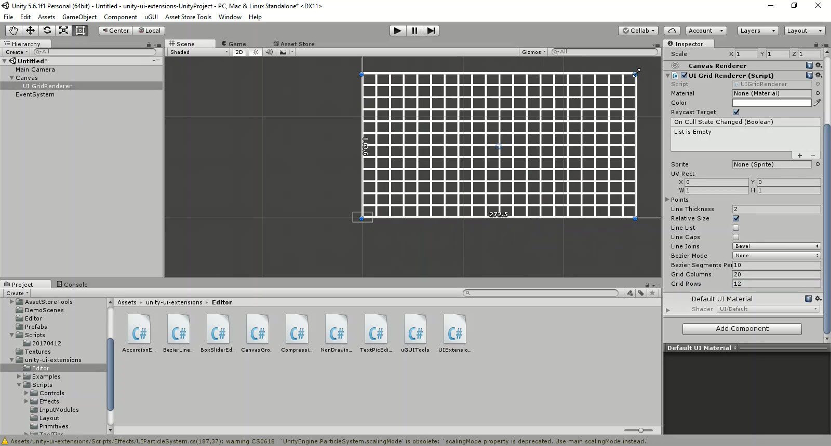The height and width of the screenshot is (446, 831).
Task: Select the AccordionE script file
Action: (x=139, y=333)
